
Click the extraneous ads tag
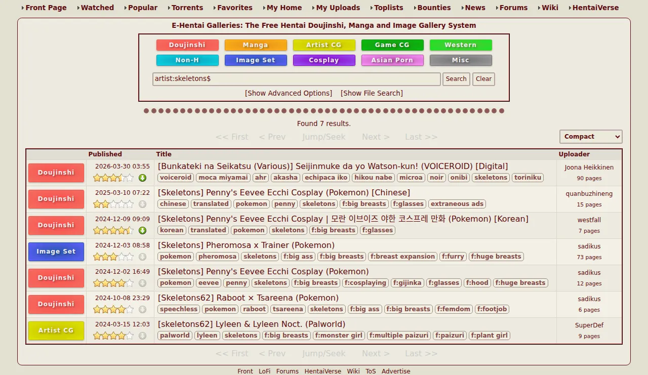457,204
